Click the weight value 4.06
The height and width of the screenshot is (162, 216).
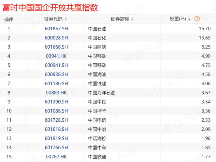pos(206,83)
